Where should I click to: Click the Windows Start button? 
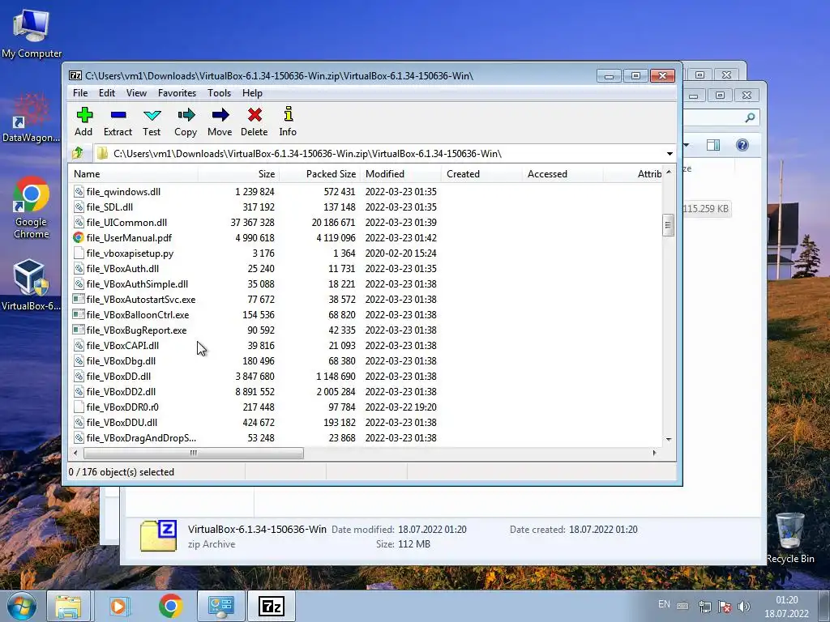click(x=22, y=606)
